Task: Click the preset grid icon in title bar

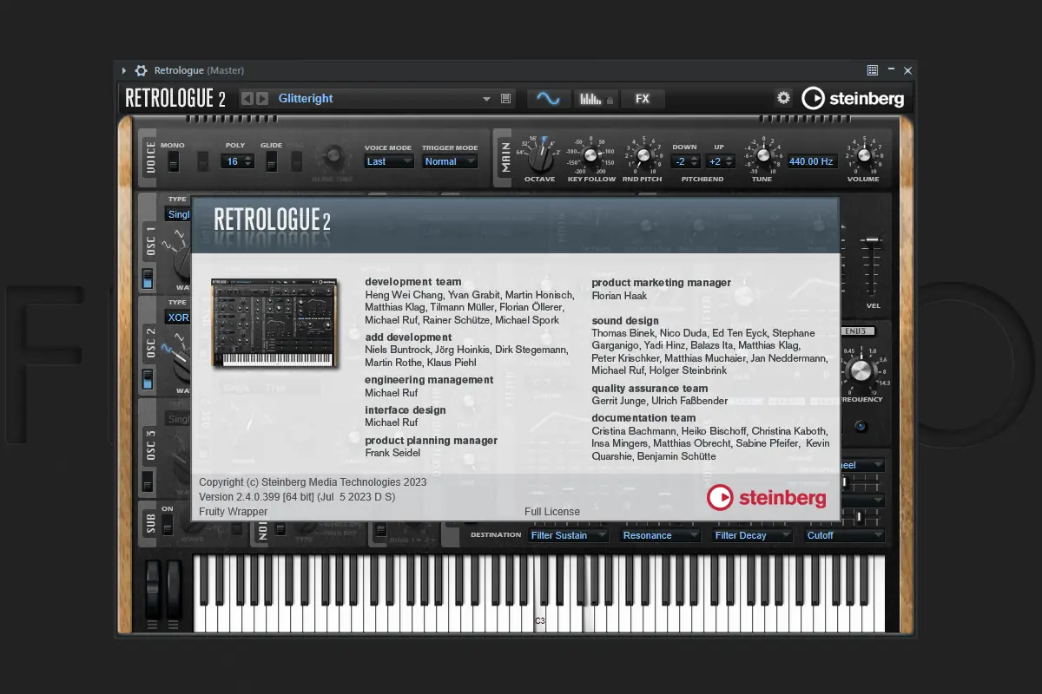Action: pos(873,71)
